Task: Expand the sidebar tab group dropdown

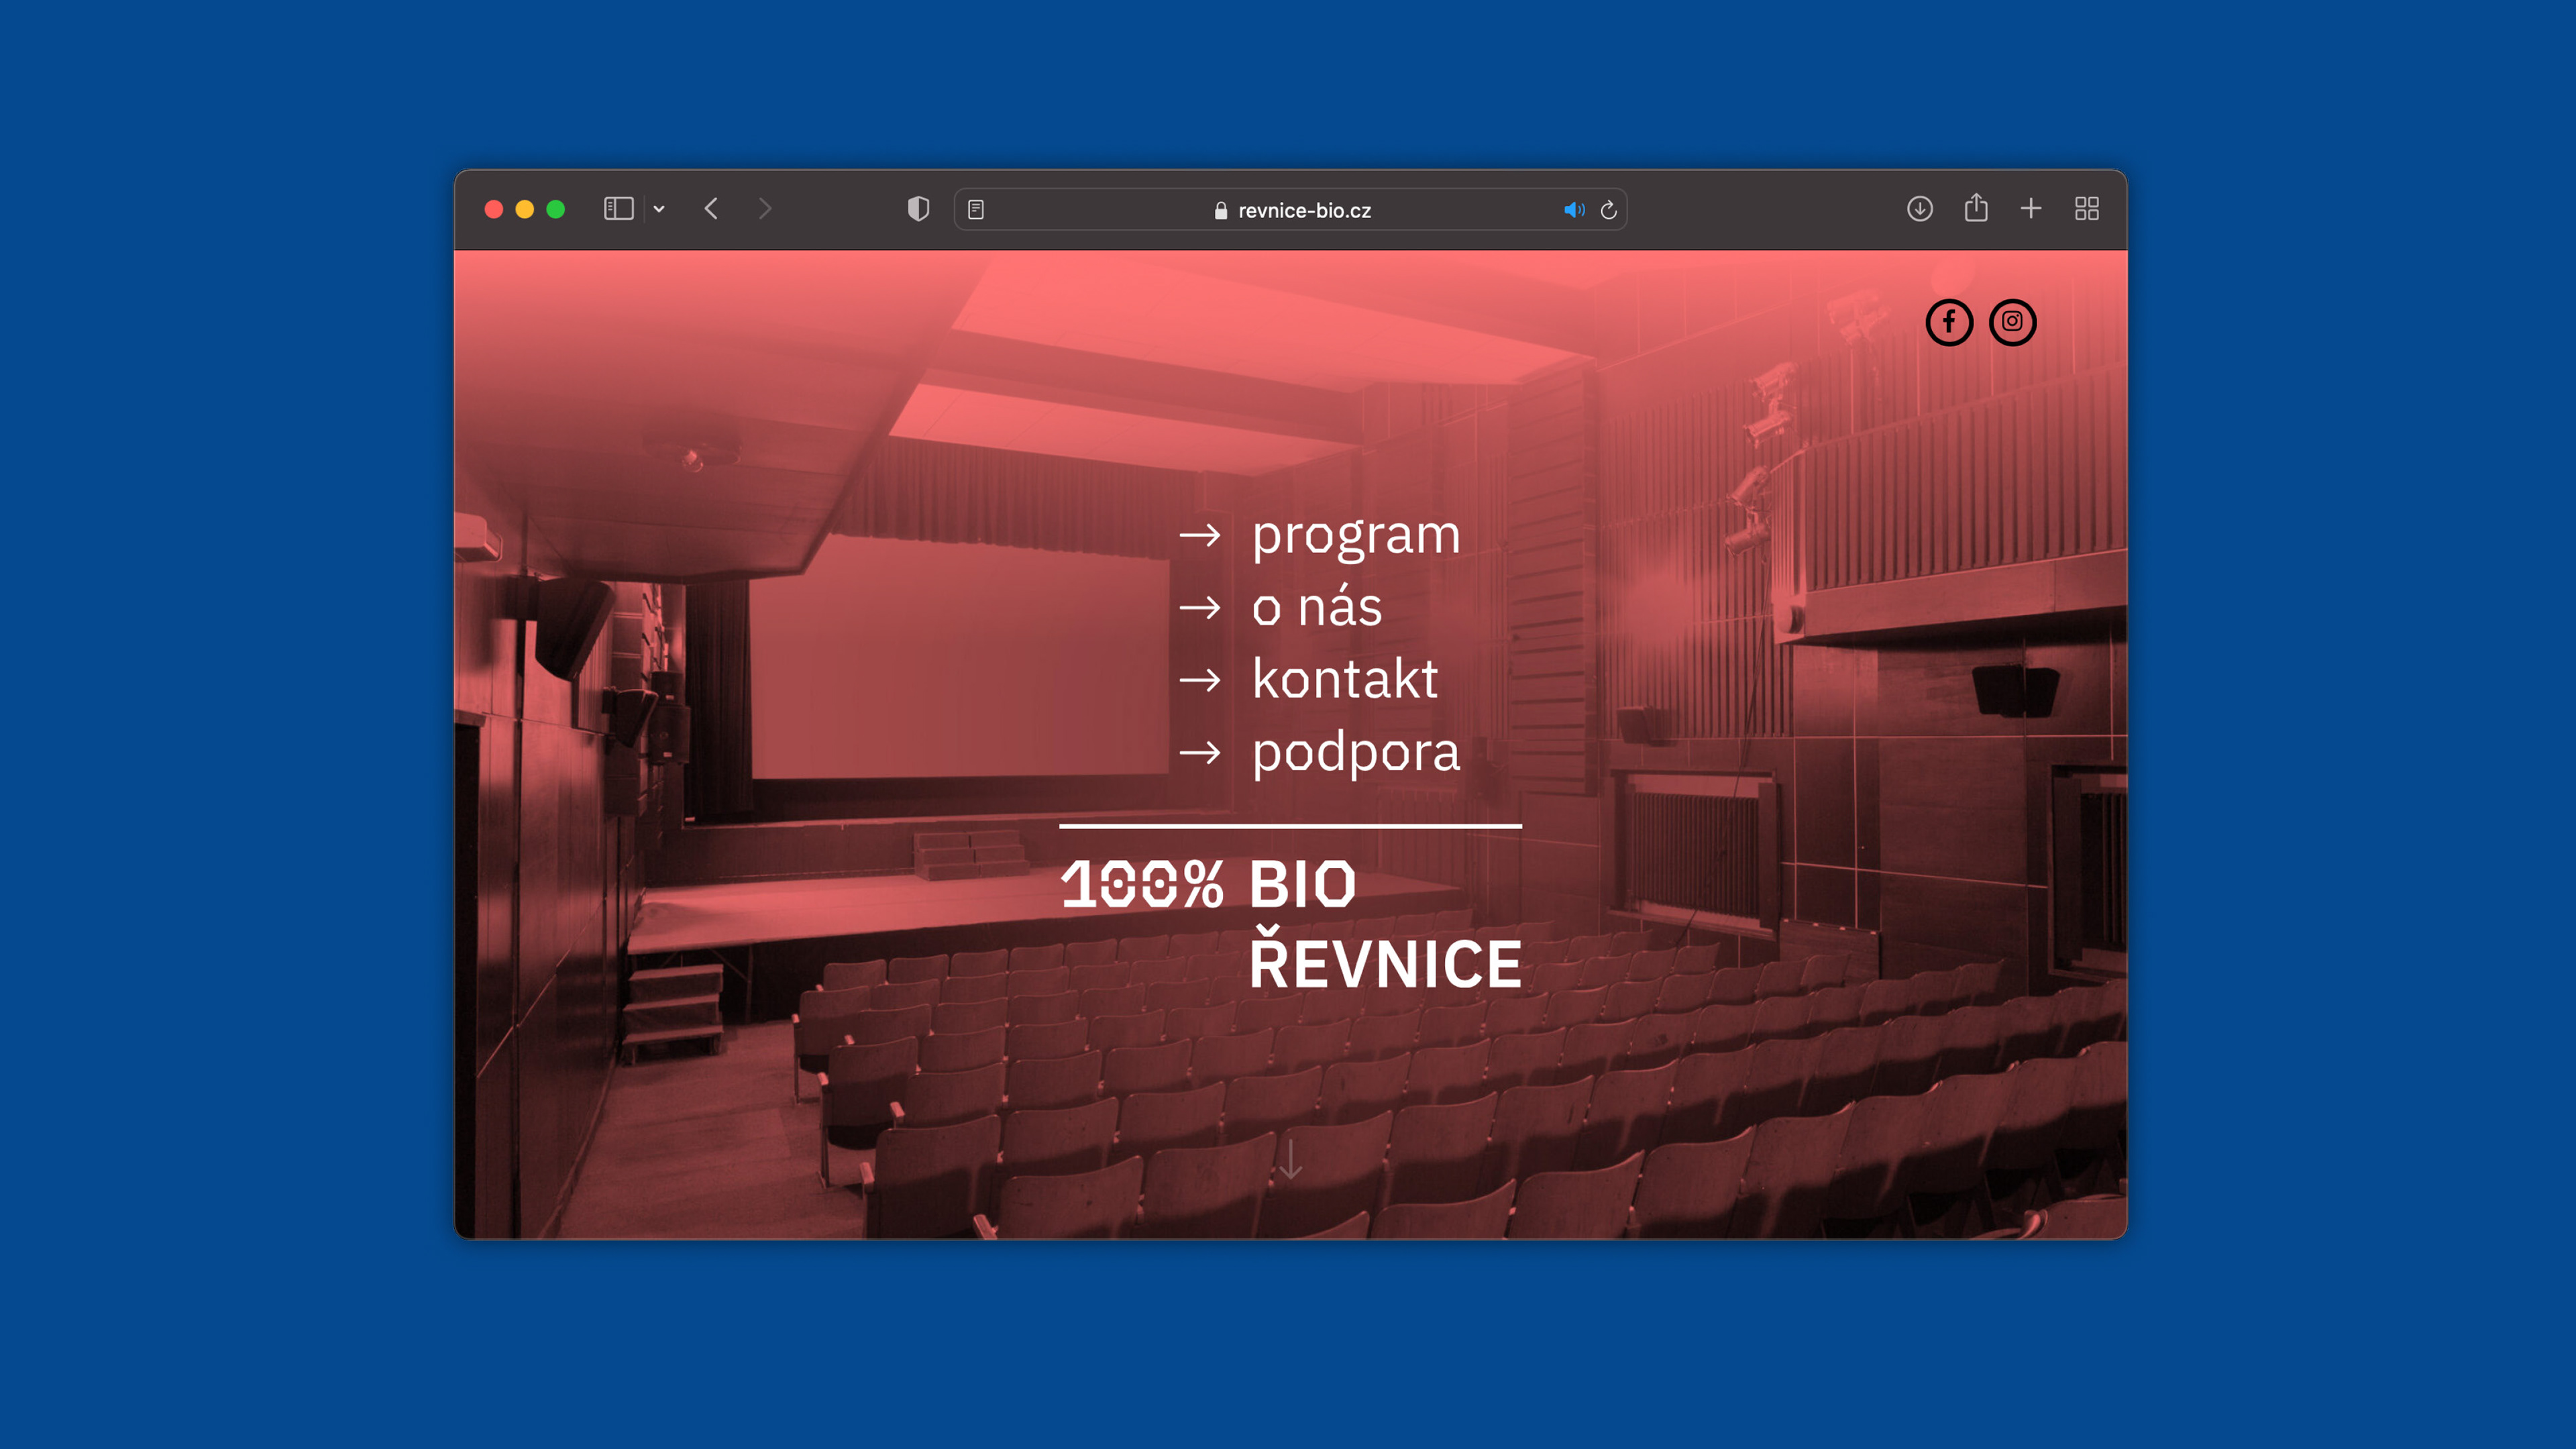Action: click(x=659, y=209)
